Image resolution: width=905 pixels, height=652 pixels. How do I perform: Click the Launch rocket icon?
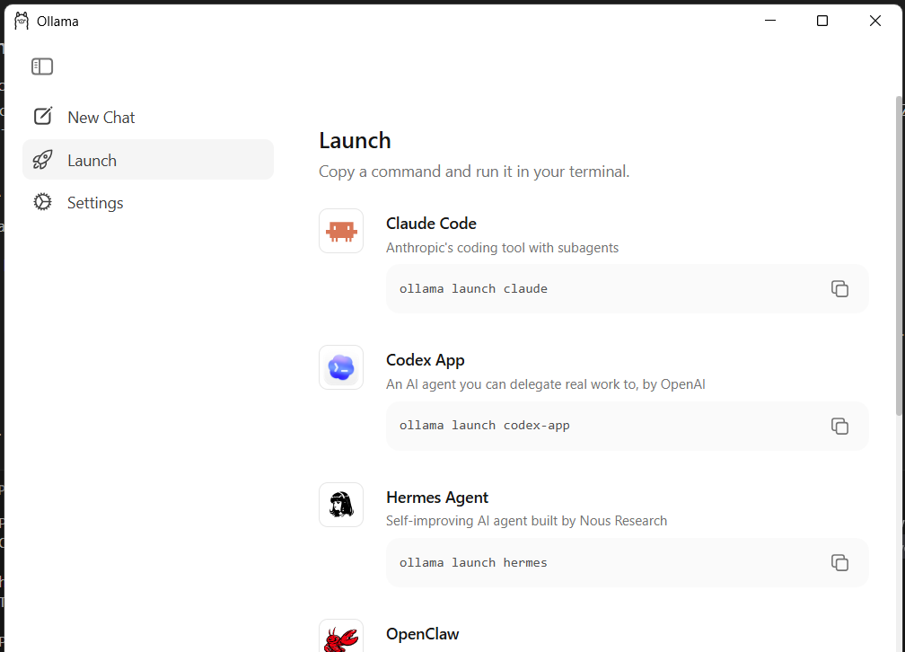tap(43, 160)
